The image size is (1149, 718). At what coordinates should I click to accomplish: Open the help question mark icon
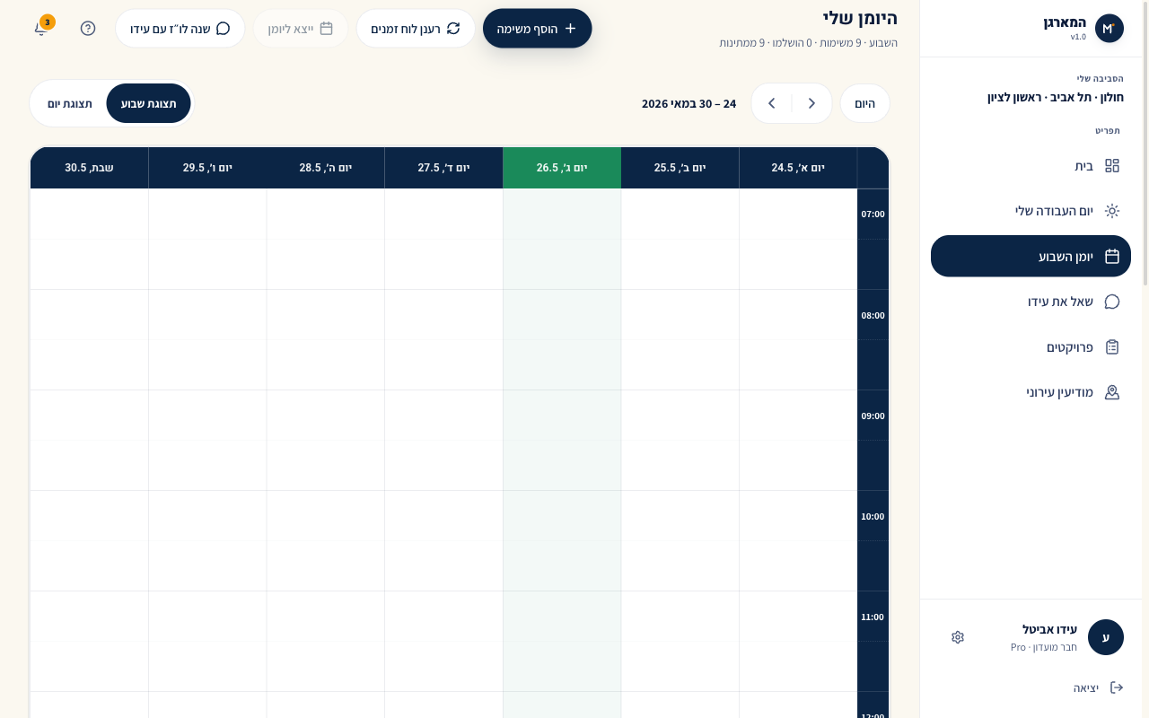click(x=88, y=28)
